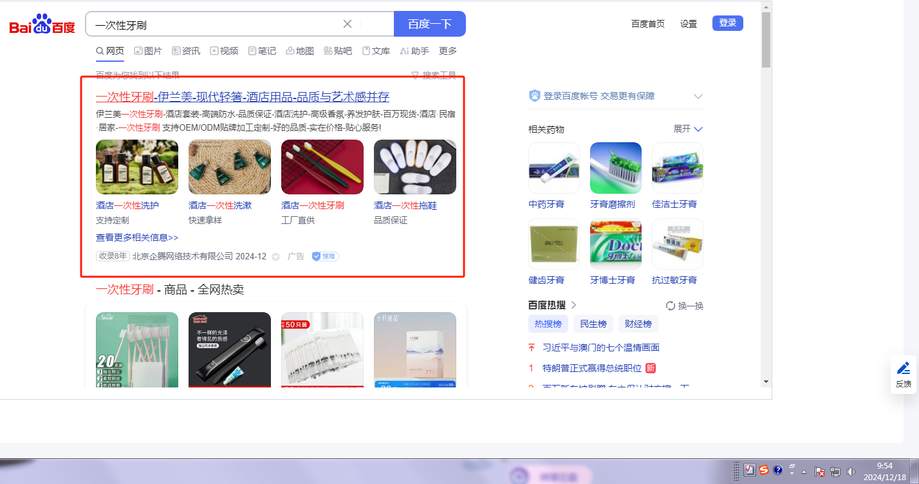The image size is (919, 484).
Task: Select the 网页 tab
Action: (x=110, y=51)
